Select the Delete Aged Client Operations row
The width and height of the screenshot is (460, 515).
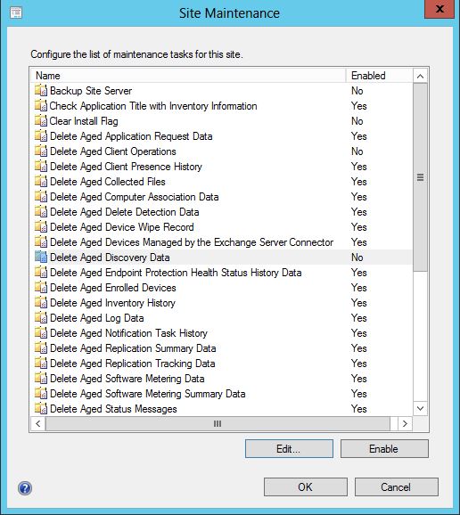pyautogui.click(x=221, y=151)
